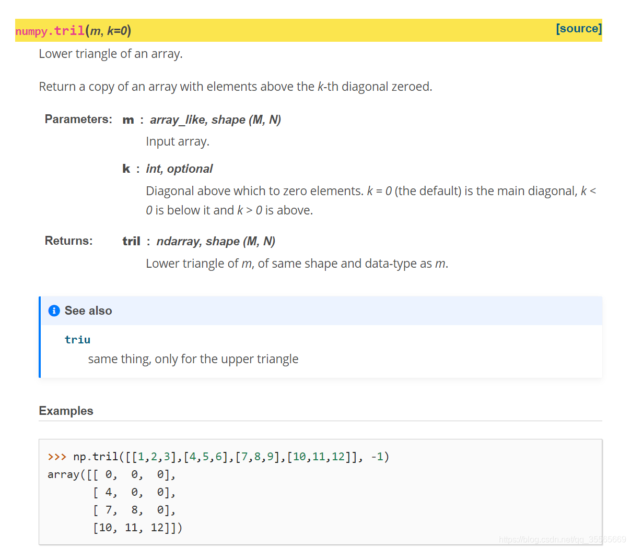Click 'array([[ 0, 0, 0],' output line
The height and width of the screenshot is (549, 631).
point(112,474)
